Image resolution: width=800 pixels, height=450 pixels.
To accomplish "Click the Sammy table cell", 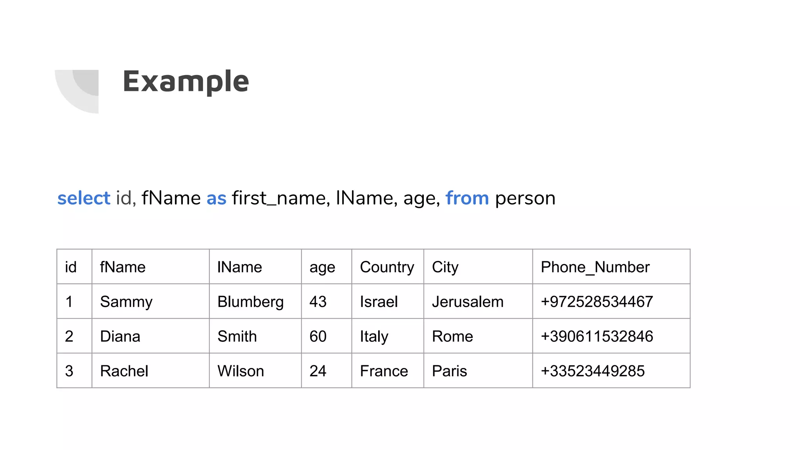I will [126, 302].
